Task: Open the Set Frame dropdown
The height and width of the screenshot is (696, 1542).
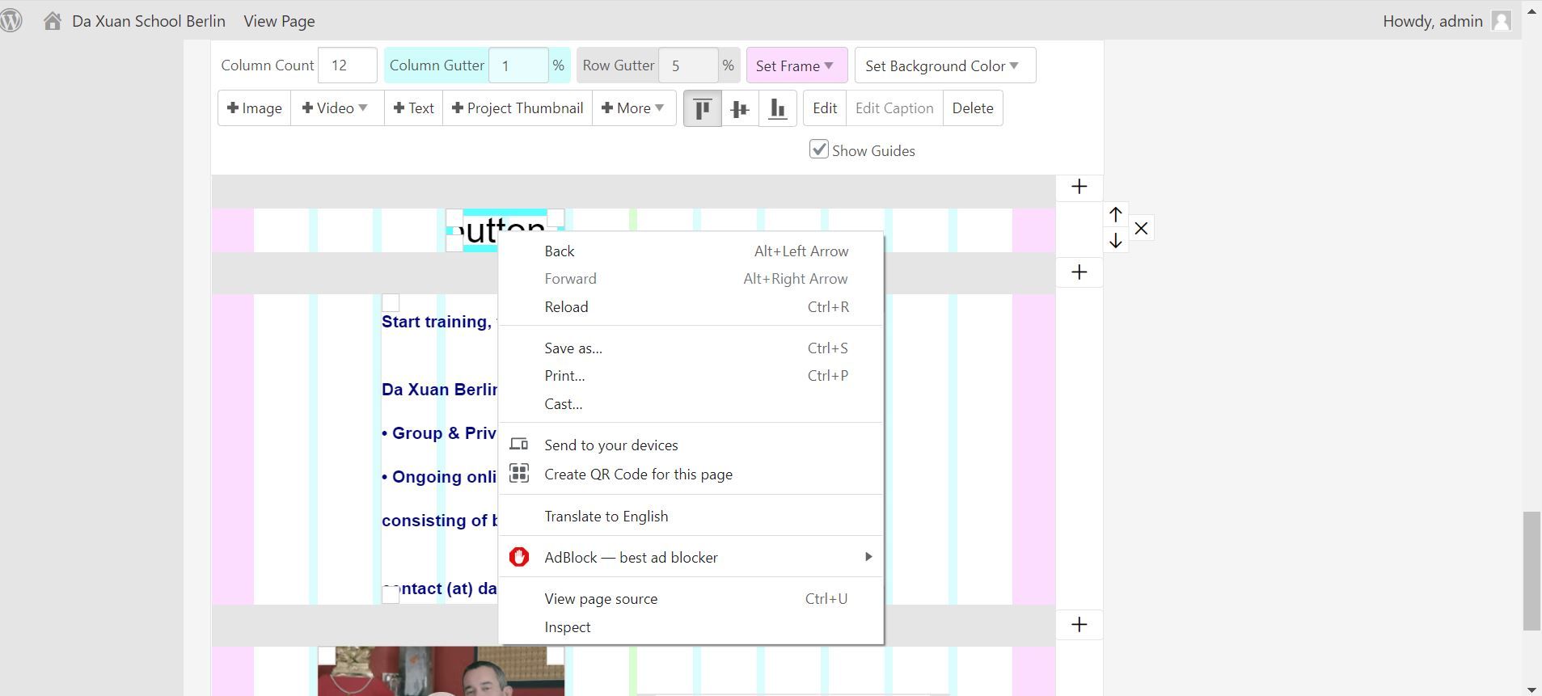Action: coord(796,65)
